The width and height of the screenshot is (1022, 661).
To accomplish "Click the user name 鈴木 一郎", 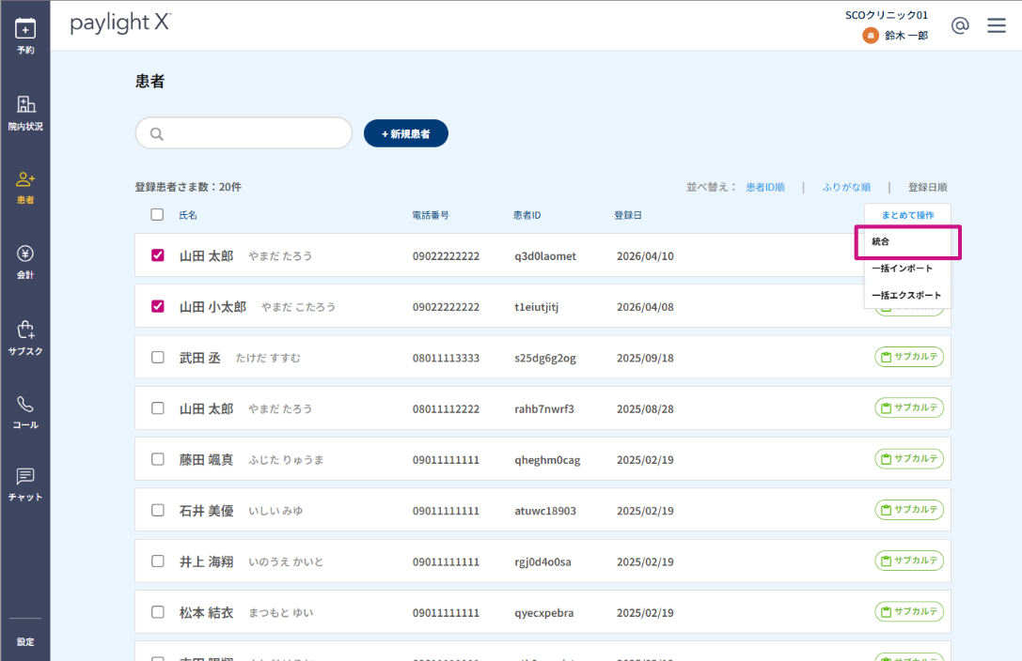I will (x=906, y=36).
